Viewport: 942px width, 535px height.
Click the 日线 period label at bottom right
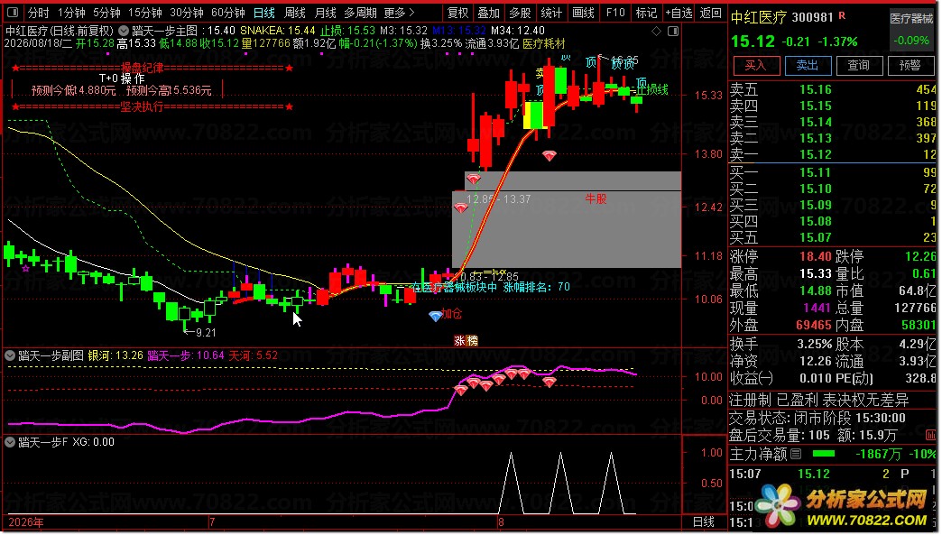(704, 521)
